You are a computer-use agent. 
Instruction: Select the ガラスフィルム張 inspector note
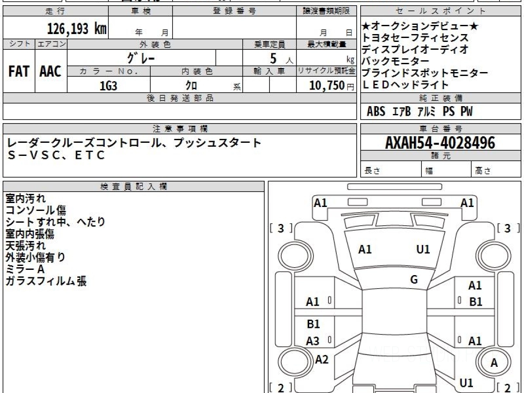pyautogui.click(x=46, y=281)
